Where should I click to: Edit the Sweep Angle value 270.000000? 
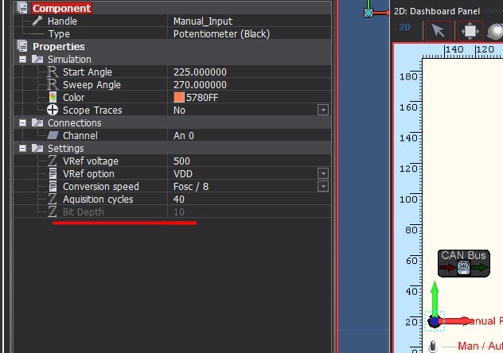click(x=200, y=85)
